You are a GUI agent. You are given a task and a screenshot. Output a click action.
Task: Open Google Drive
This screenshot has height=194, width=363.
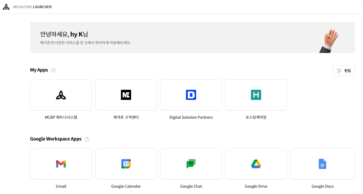[256, 164]
